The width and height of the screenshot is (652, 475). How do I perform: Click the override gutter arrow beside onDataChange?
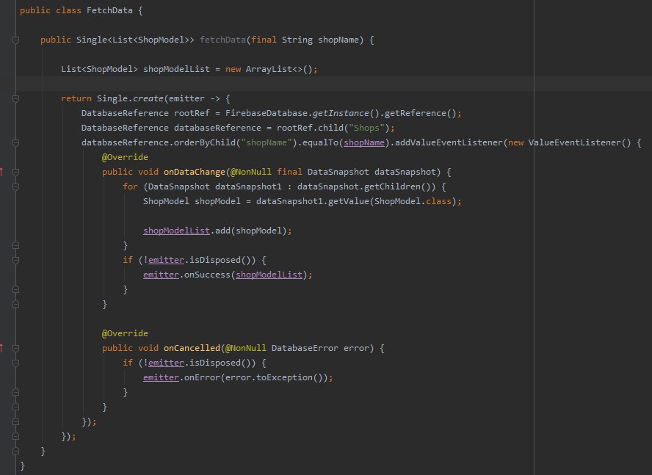tap(1, 171)
